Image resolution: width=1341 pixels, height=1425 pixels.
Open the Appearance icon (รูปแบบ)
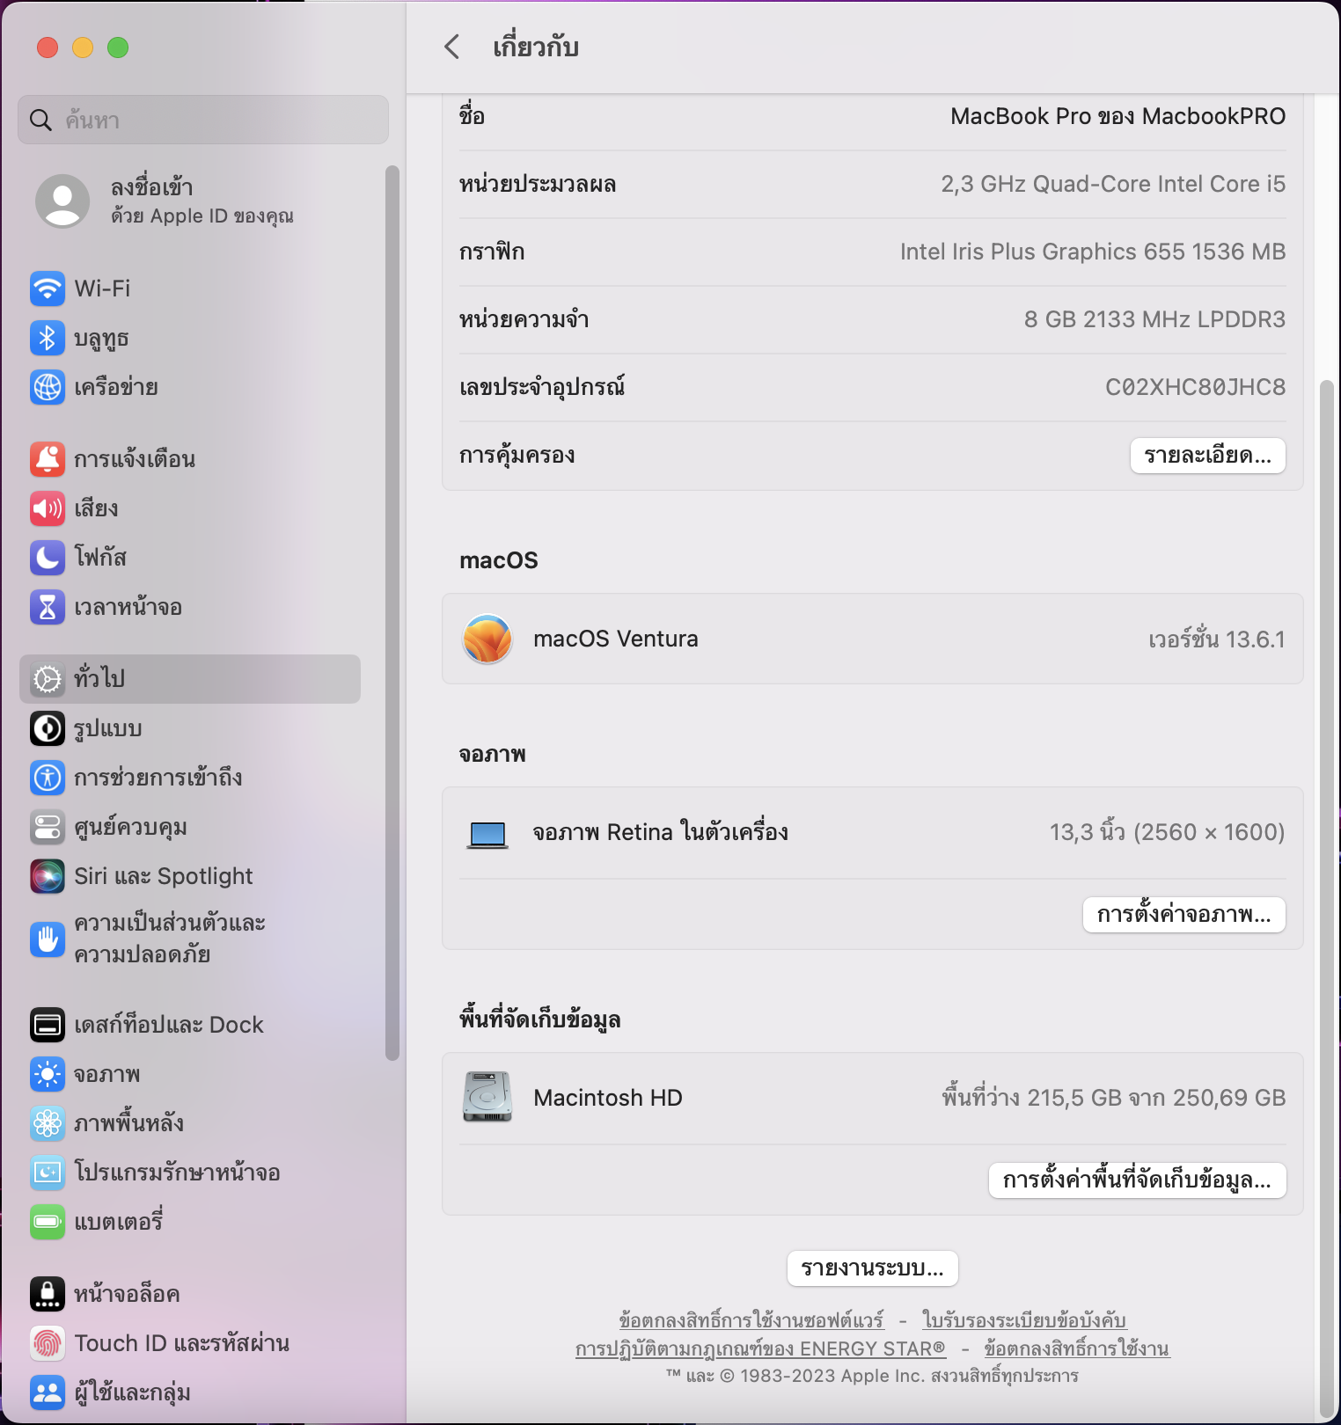point(48,728)
